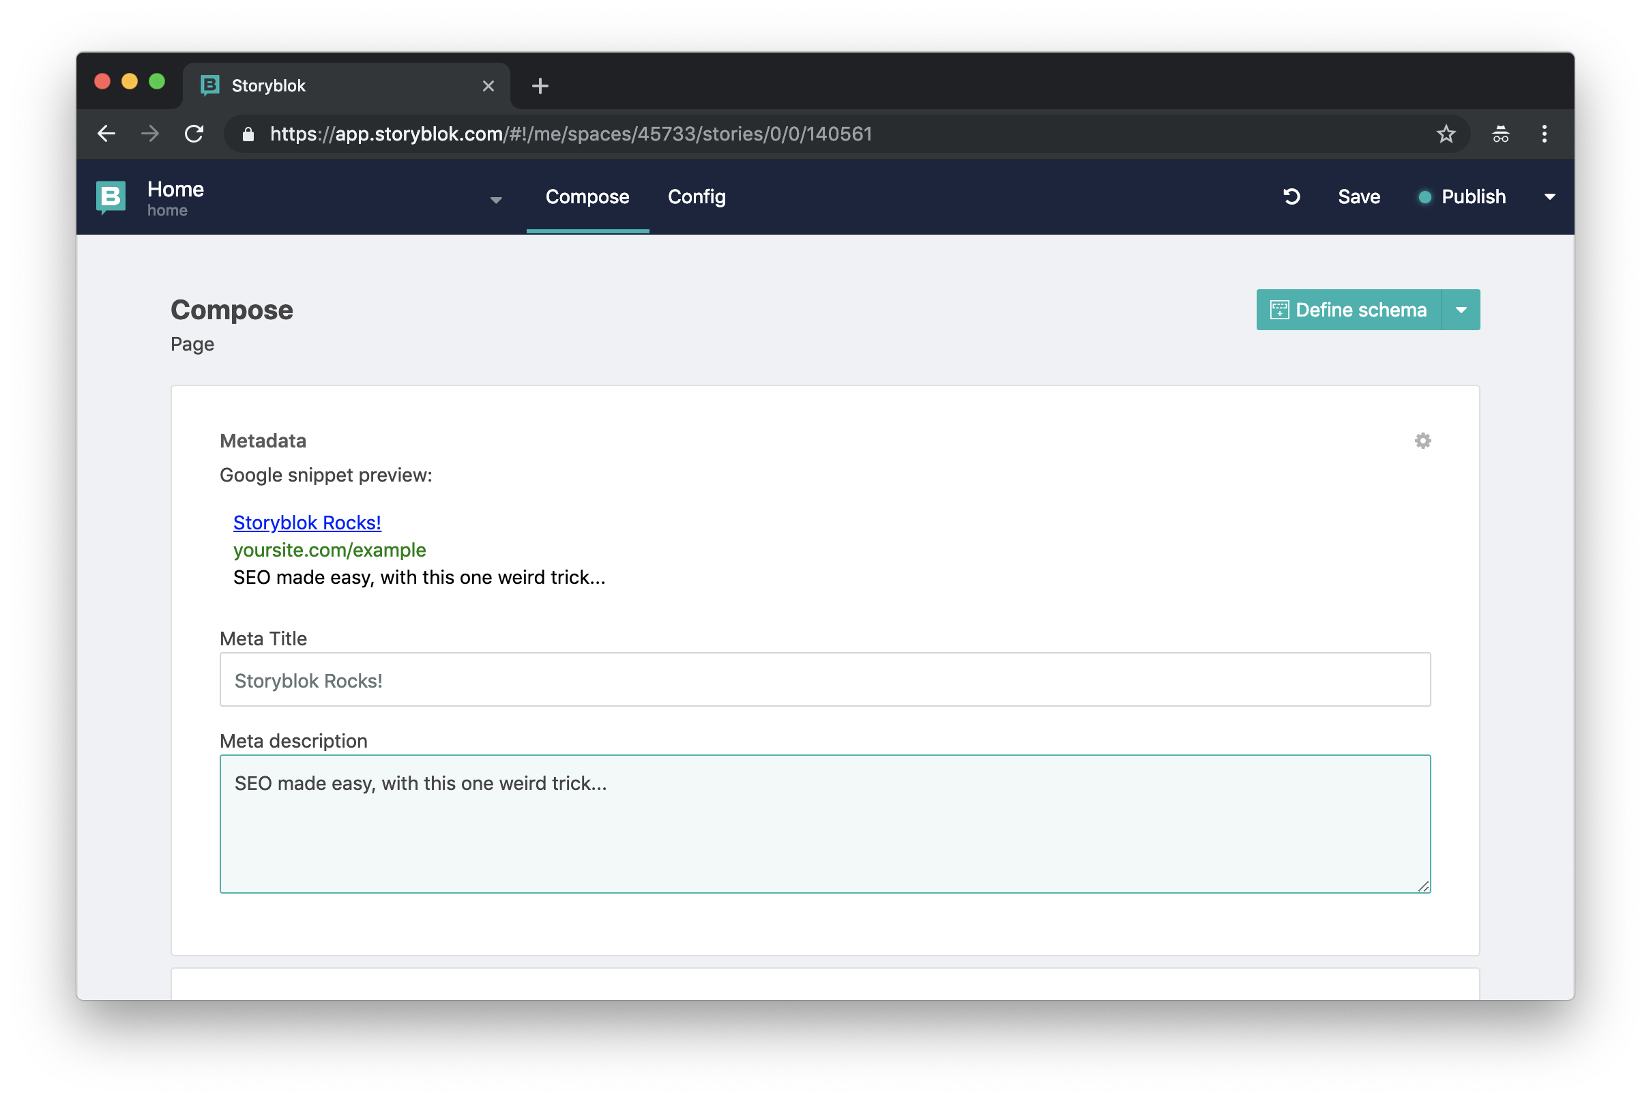This screenshot has height=1101, width=1651.
Task: Click the incognito mode icon
Action: pyautogui.click(x=1500, y=134)
